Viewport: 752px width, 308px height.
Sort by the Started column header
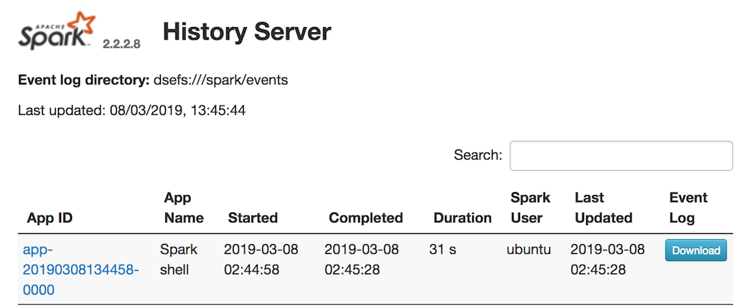click(253, 218)
